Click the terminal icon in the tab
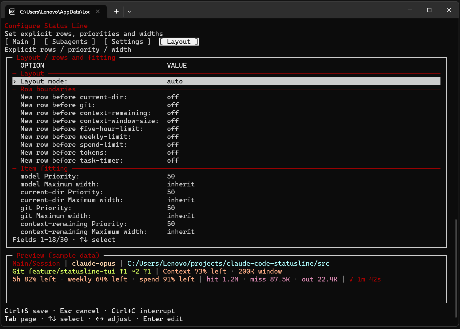Screen dimensions: 460x329 pyautogui.click(x=12, y=12)
